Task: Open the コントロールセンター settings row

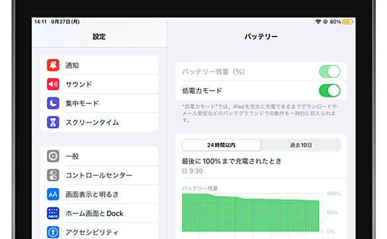Action: tap(99, 175)
